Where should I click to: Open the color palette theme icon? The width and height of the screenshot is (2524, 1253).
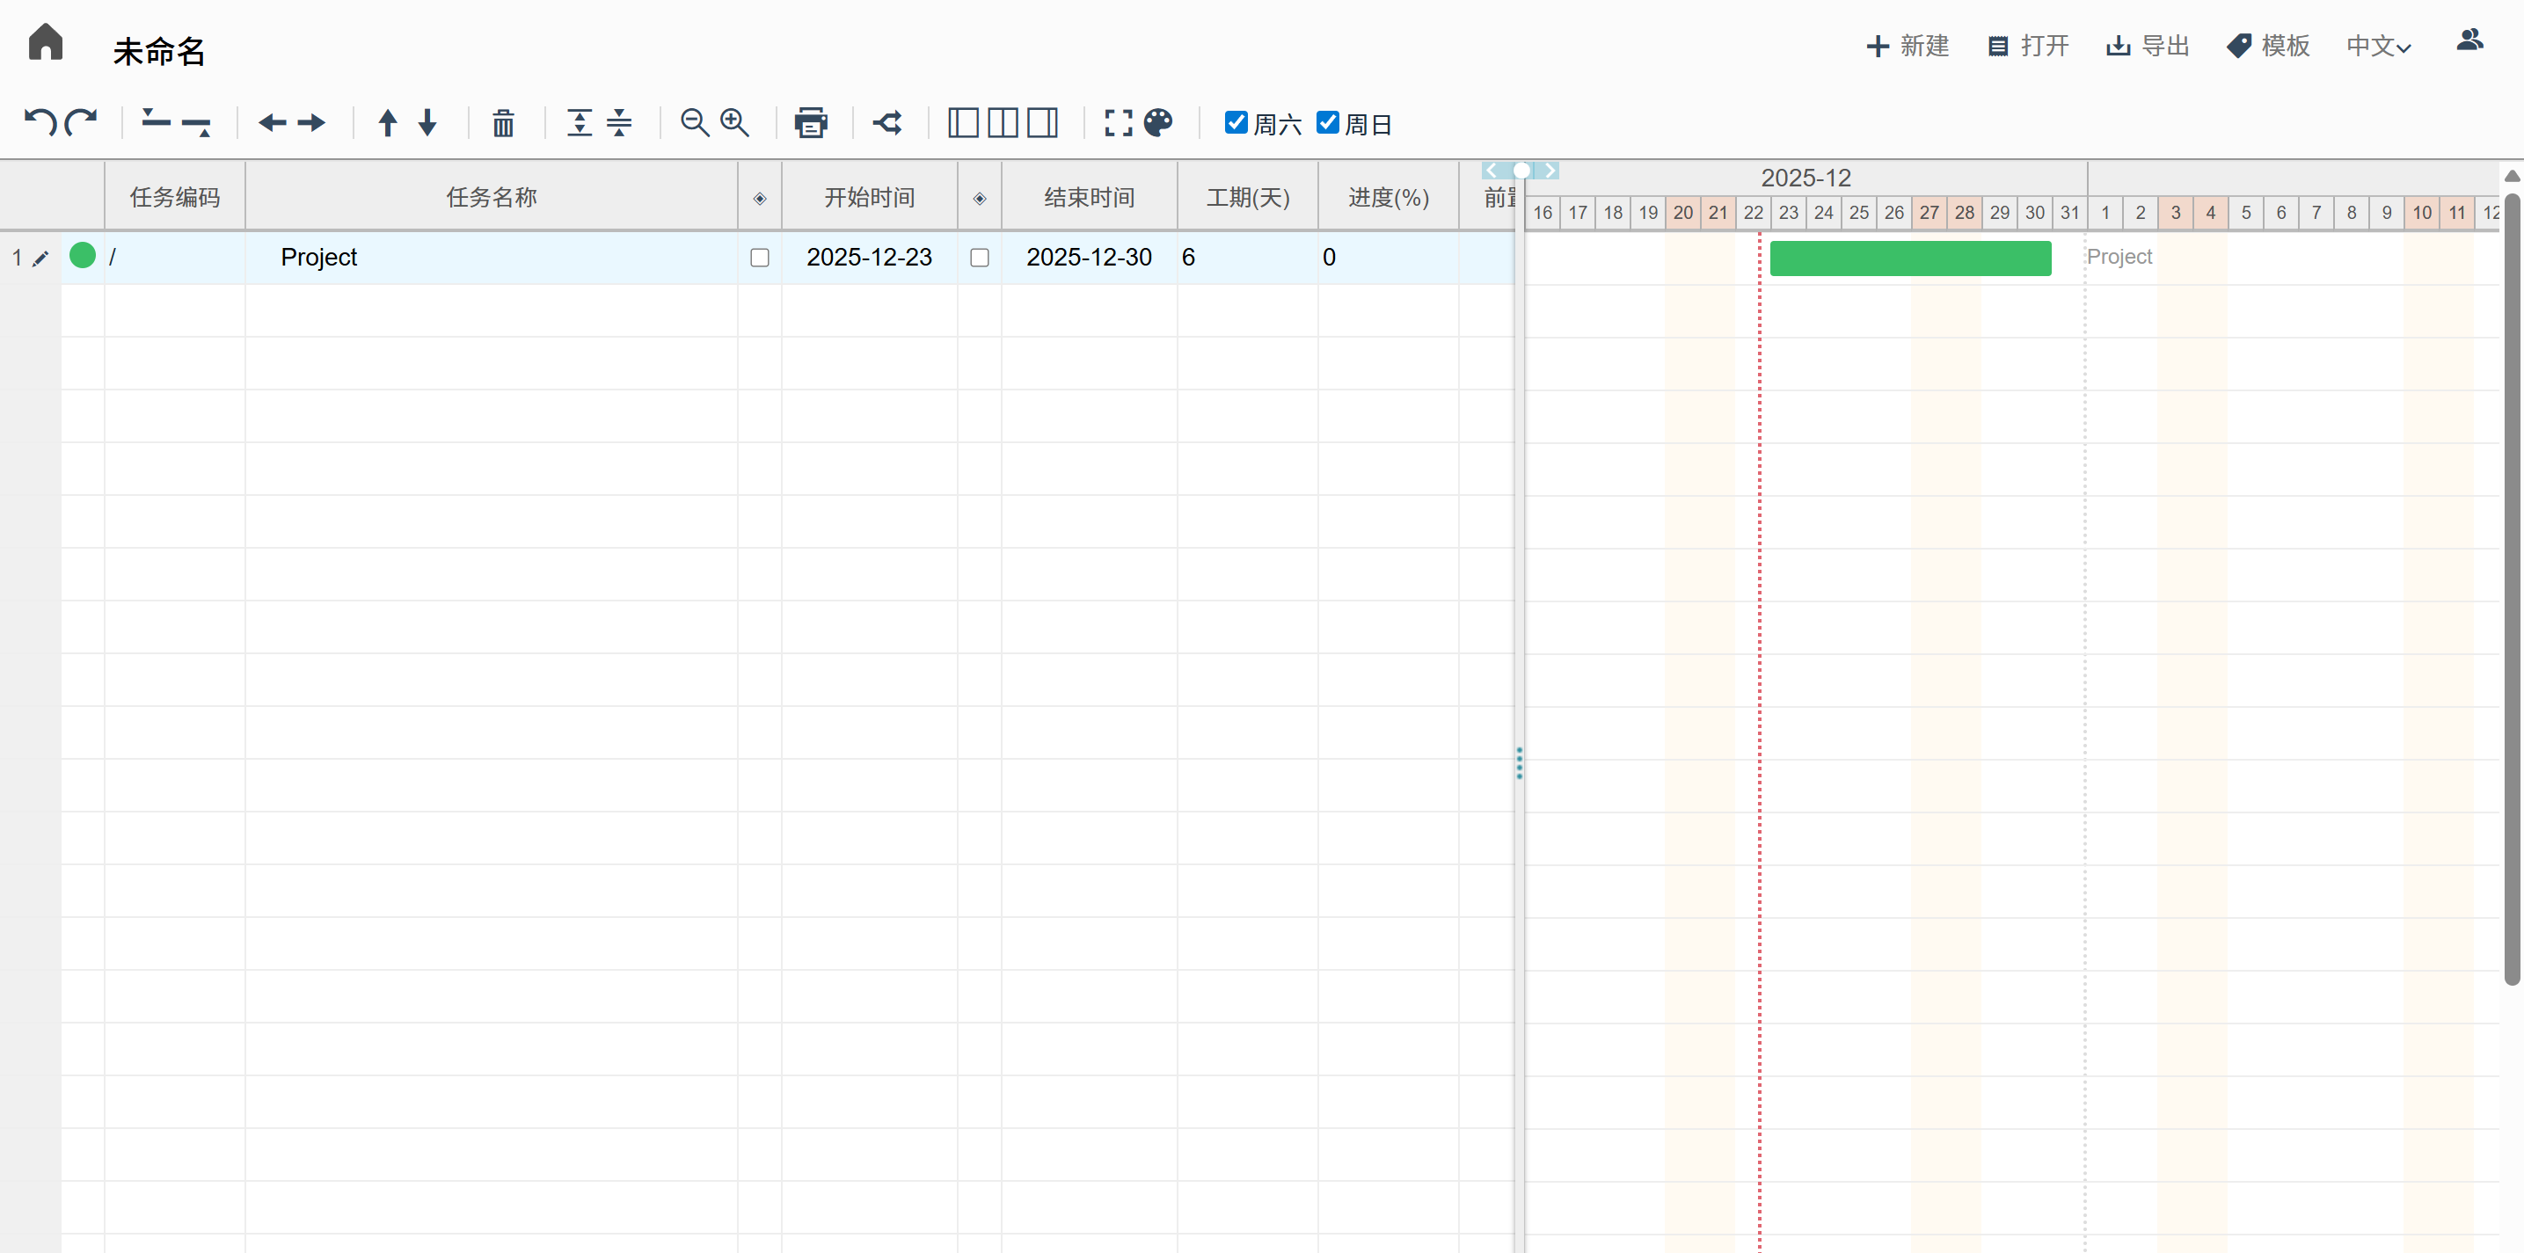[1157, 122]
